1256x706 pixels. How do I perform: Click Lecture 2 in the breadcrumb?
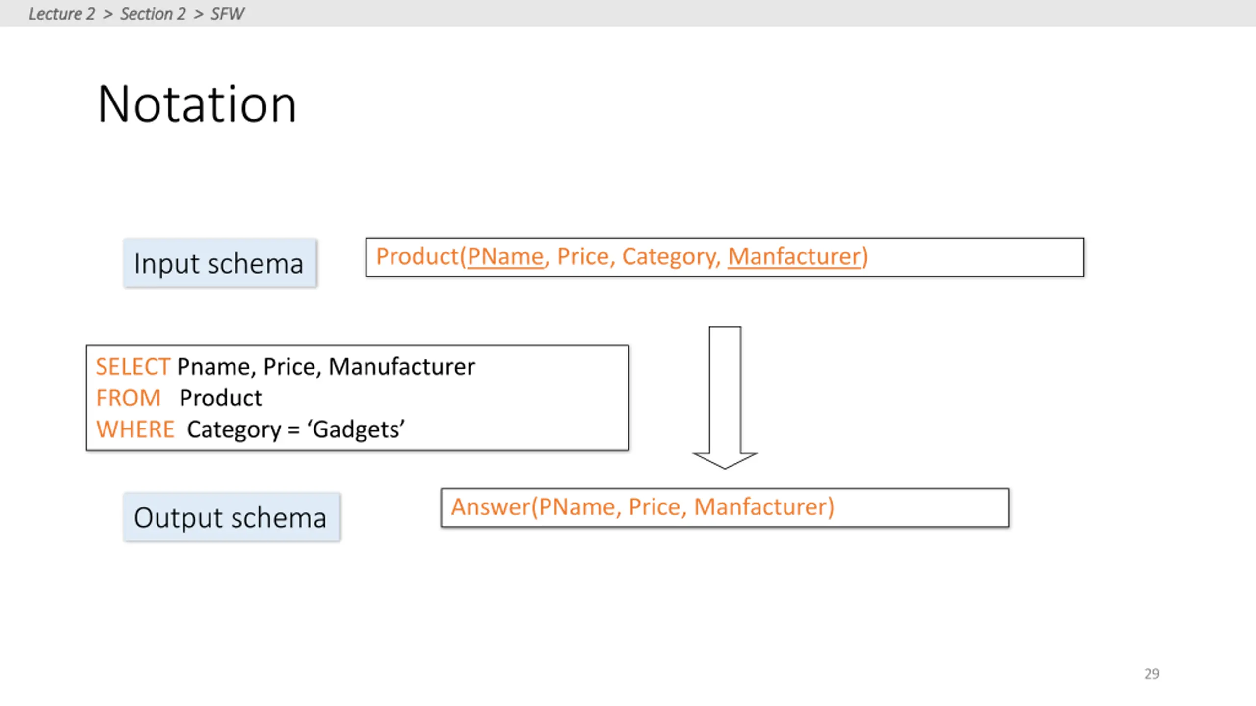point(62,14)
